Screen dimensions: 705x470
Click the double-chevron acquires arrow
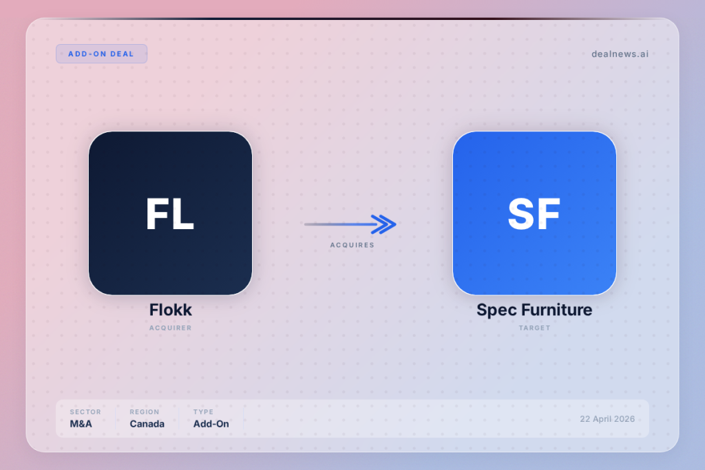tap(383, 224)
